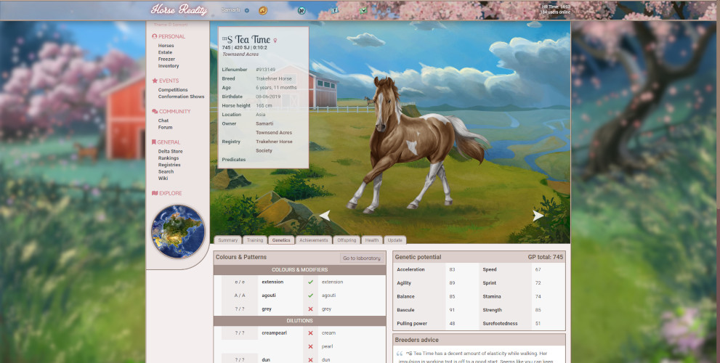Open the Update tab

tap(395, 240)
